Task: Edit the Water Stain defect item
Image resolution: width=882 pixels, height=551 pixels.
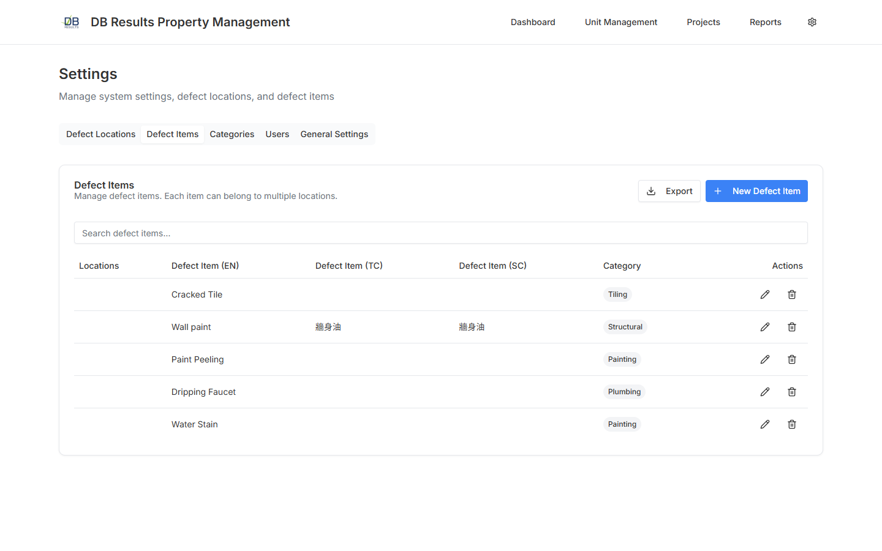Action: [x=765, y=424]
